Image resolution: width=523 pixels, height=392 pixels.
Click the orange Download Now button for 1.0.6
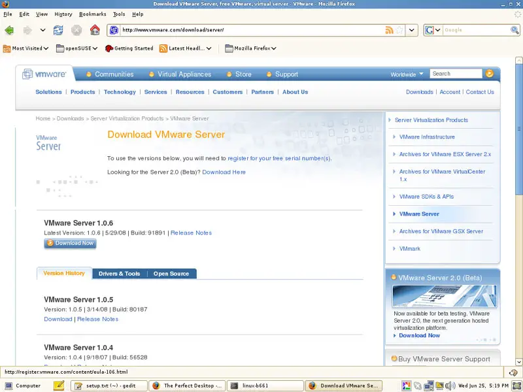[x=70, y=243]
